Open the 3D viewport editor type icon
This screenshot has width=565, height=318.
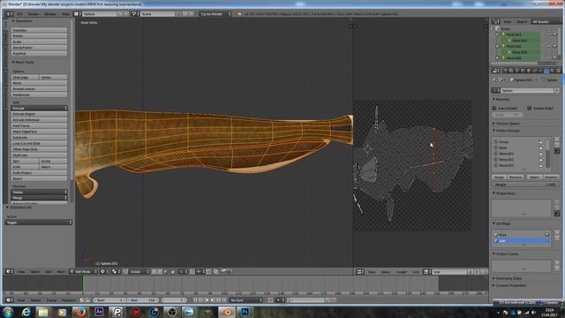click(x=10, y=271)
